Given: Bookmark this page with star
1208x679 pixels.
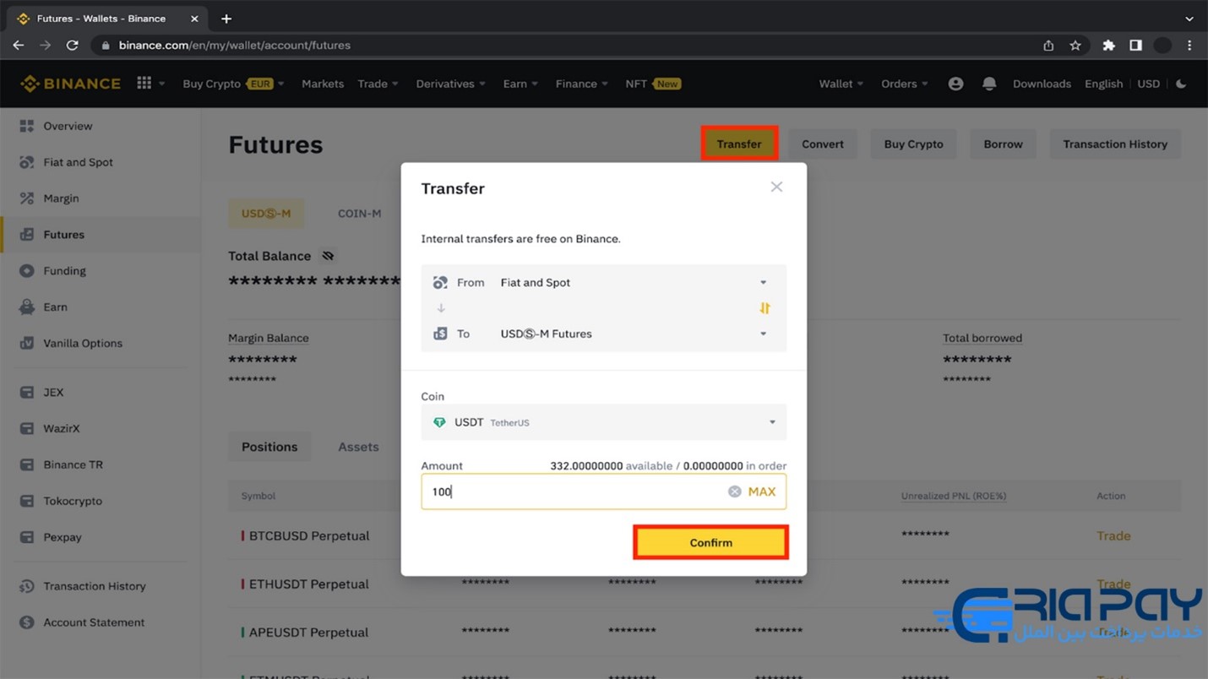Looking at the screenshot, I should (1075, 46).
